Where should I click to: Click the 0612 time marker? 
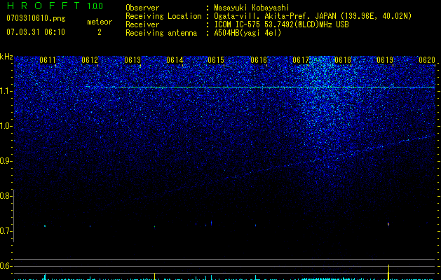point(90,60)
